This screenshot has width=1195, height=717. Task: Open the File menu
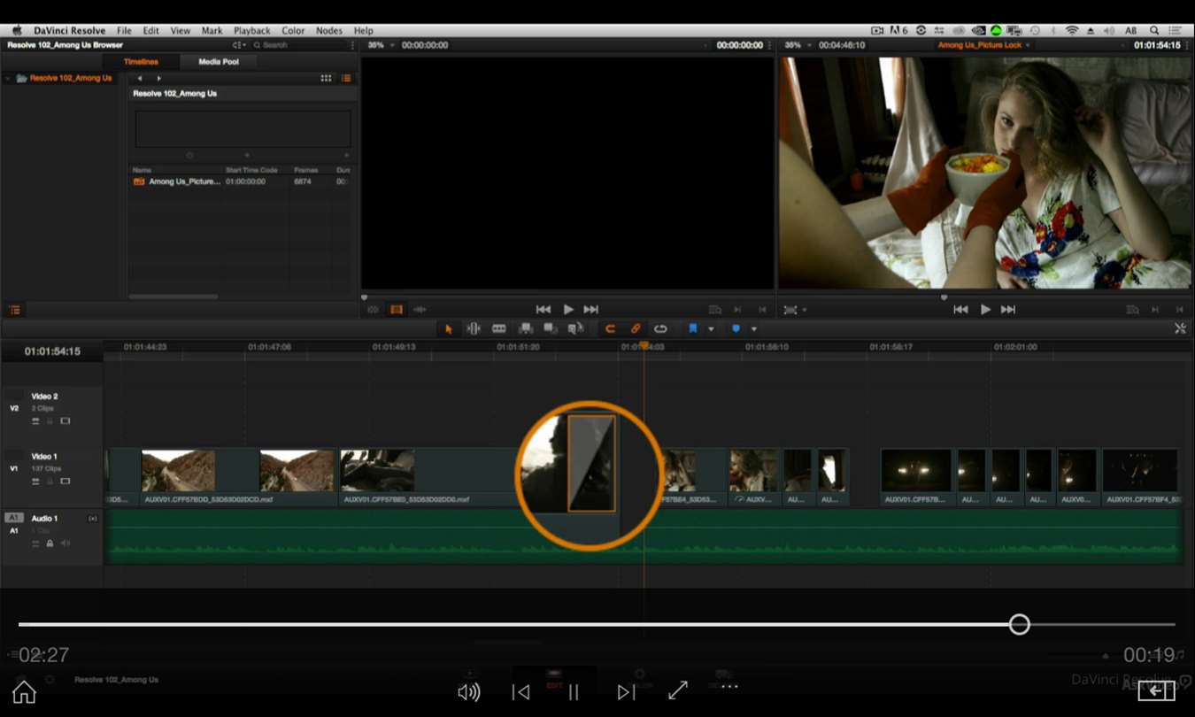coord(124,30)
